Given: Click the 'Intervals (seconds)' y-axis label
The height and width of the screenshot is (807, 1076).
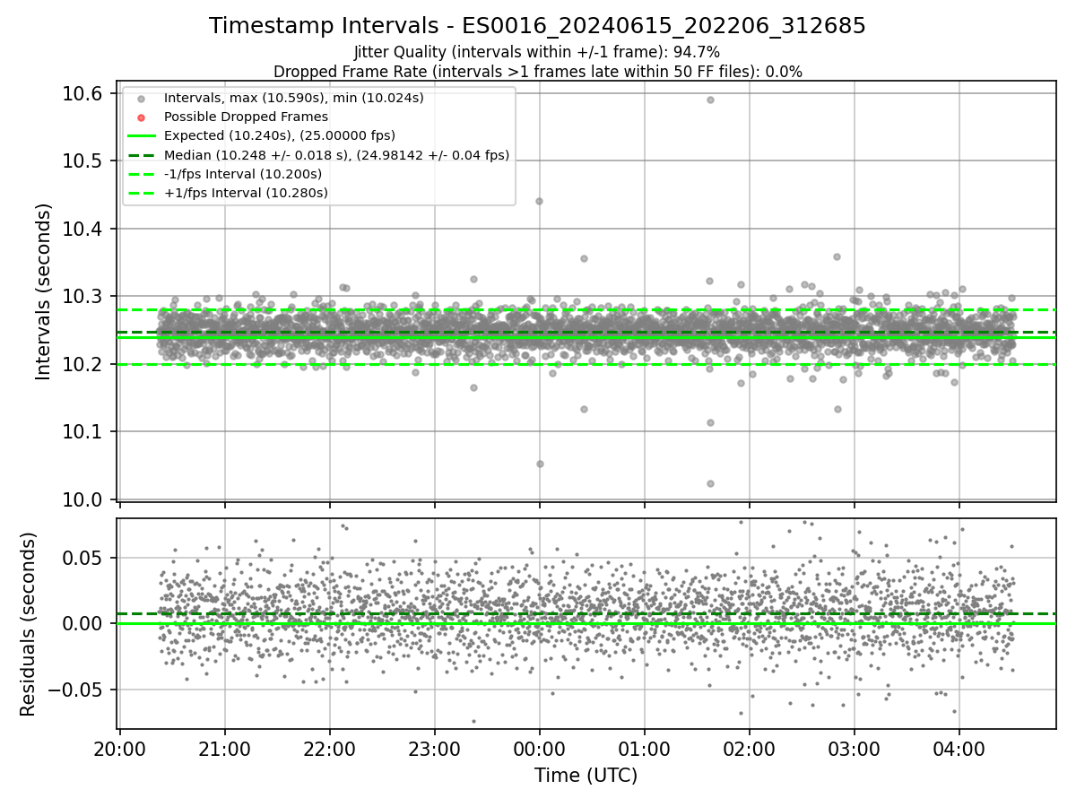Looking at the screenshot, I should pos(44,291).
